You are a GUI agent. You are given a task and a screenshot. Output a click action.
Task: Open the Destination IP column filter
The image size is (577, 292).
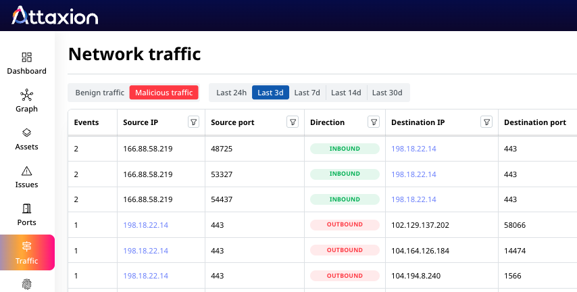pyautogui.click(x=486, y=122)
